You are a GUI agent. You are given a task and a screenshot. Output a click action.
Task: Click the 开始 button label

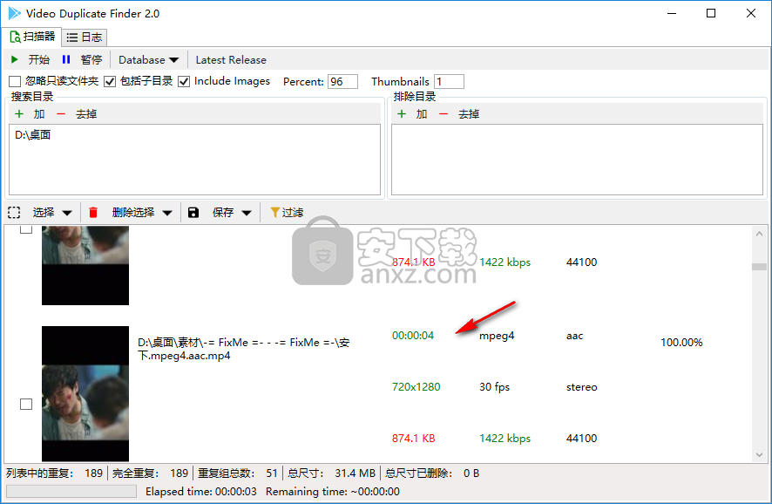point(39,59)
